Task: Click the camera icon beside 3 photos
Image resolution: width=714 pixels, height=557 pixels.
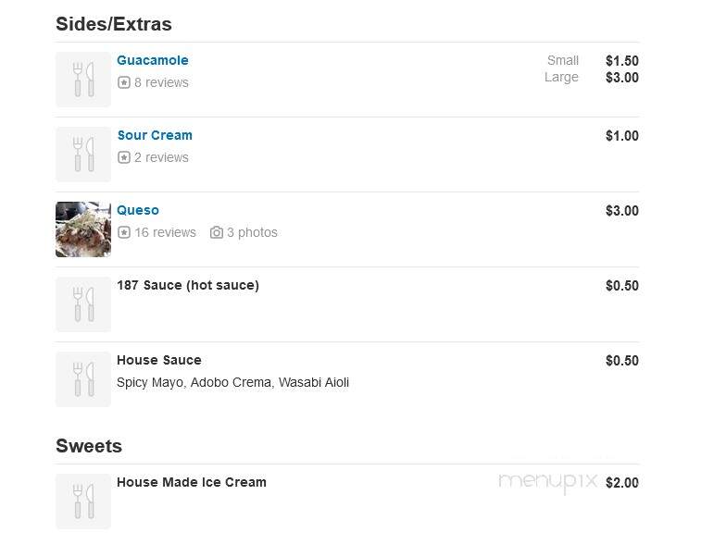Action: click(217, 232)
